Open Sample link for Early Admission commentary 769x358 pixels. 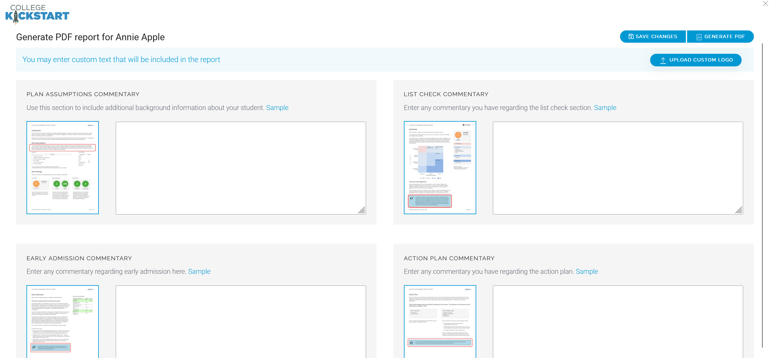[199, 272]
